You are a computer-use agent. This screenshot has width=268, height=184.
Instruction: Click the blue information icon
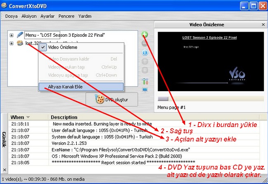(x=145, y=52)
